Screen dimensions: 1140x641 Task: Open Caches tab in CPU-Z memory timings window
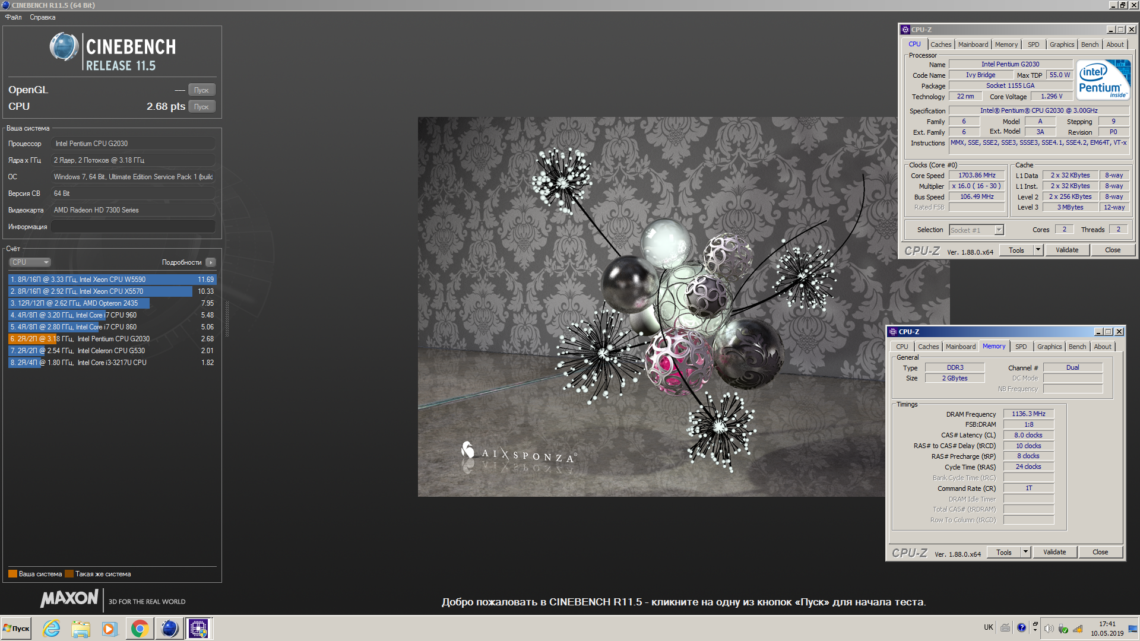928,347
